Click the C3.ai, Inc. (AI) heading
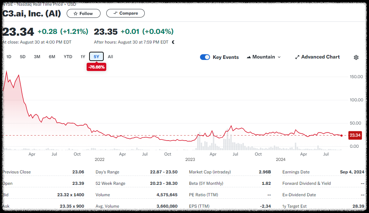369x213 pixels. (31, 14)
